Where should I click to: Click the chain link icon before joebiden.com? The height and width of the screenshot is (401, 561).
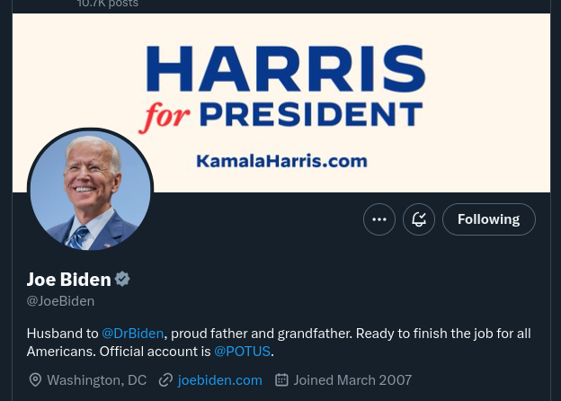pos(165,380)
